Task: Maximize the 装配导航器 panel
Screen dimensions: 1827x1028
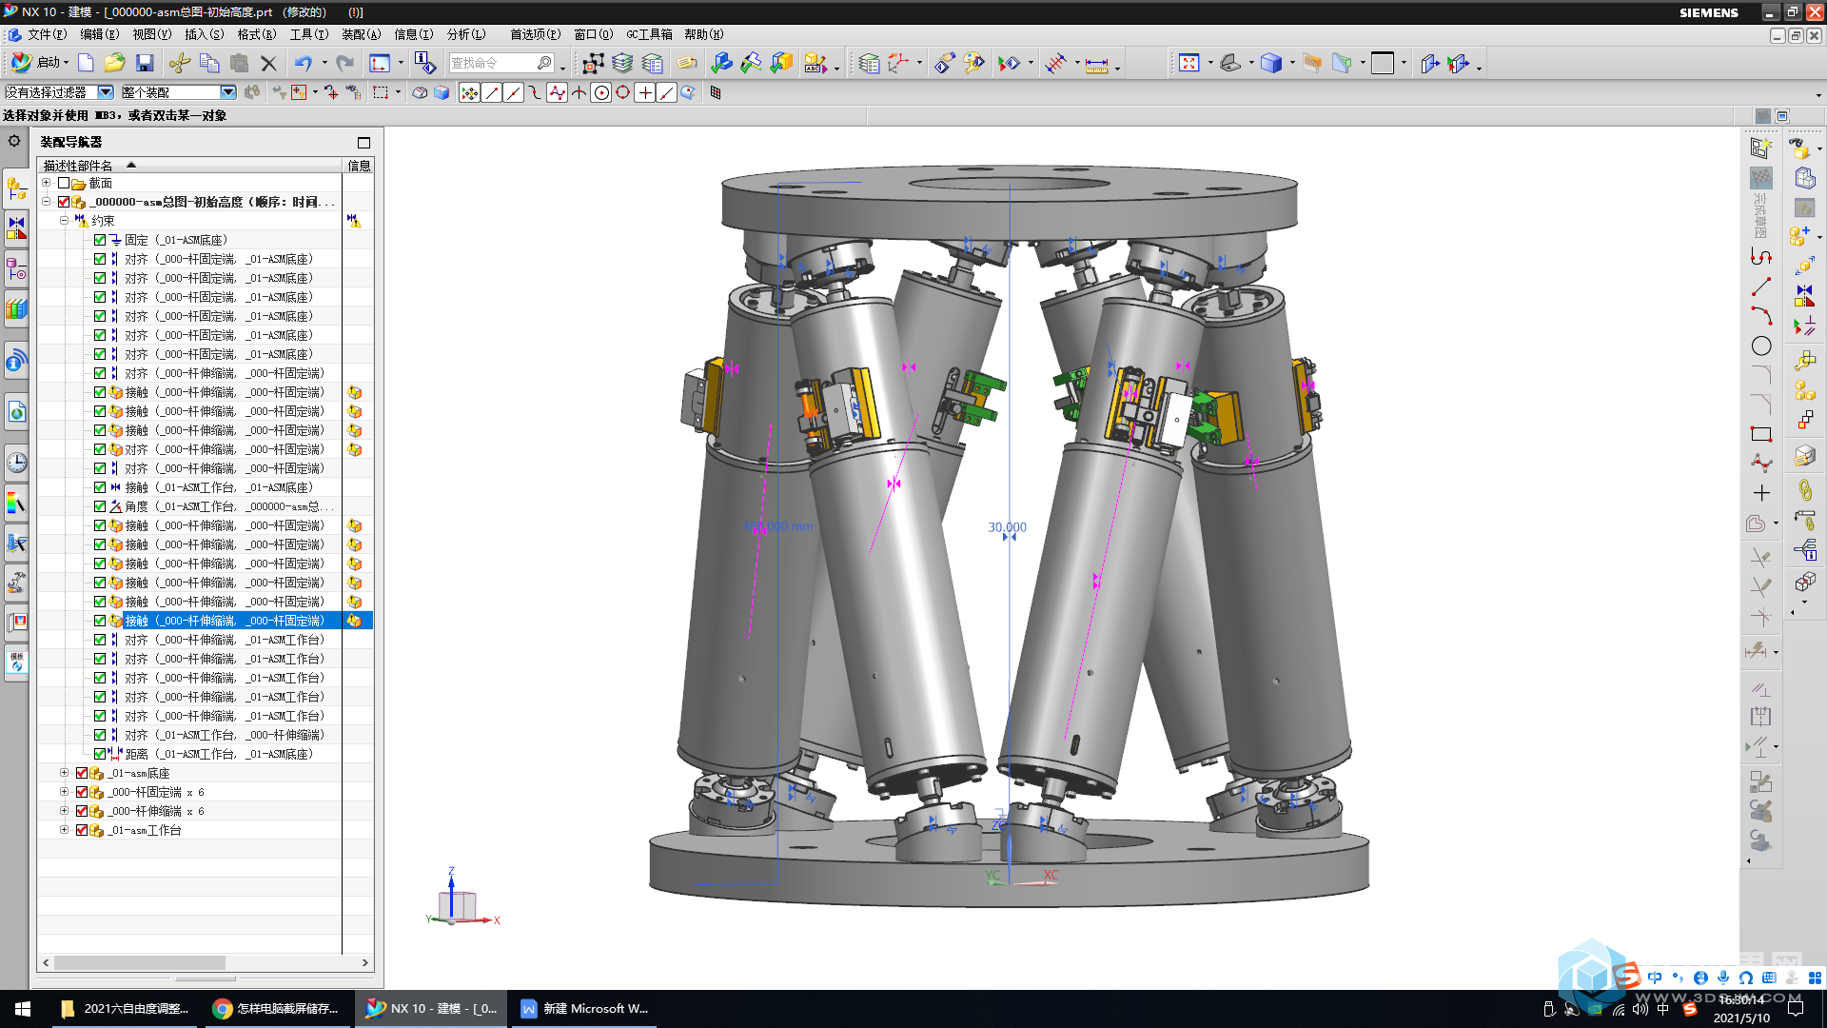Action: tap(363, 143)
